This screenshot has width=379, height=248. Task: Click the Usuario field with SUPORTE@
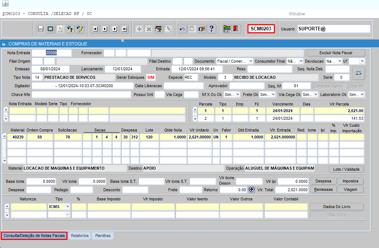click(x=334, y=29)
